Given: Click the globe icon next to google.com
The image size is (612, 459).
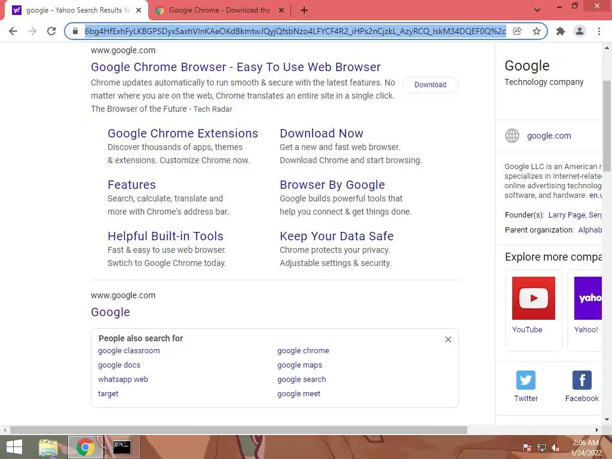Looking at the screenshot, I should pyautogui.click(x=512, y=136).
